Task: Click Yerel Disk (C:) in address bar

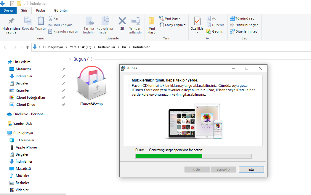Action: click(80, 47)
